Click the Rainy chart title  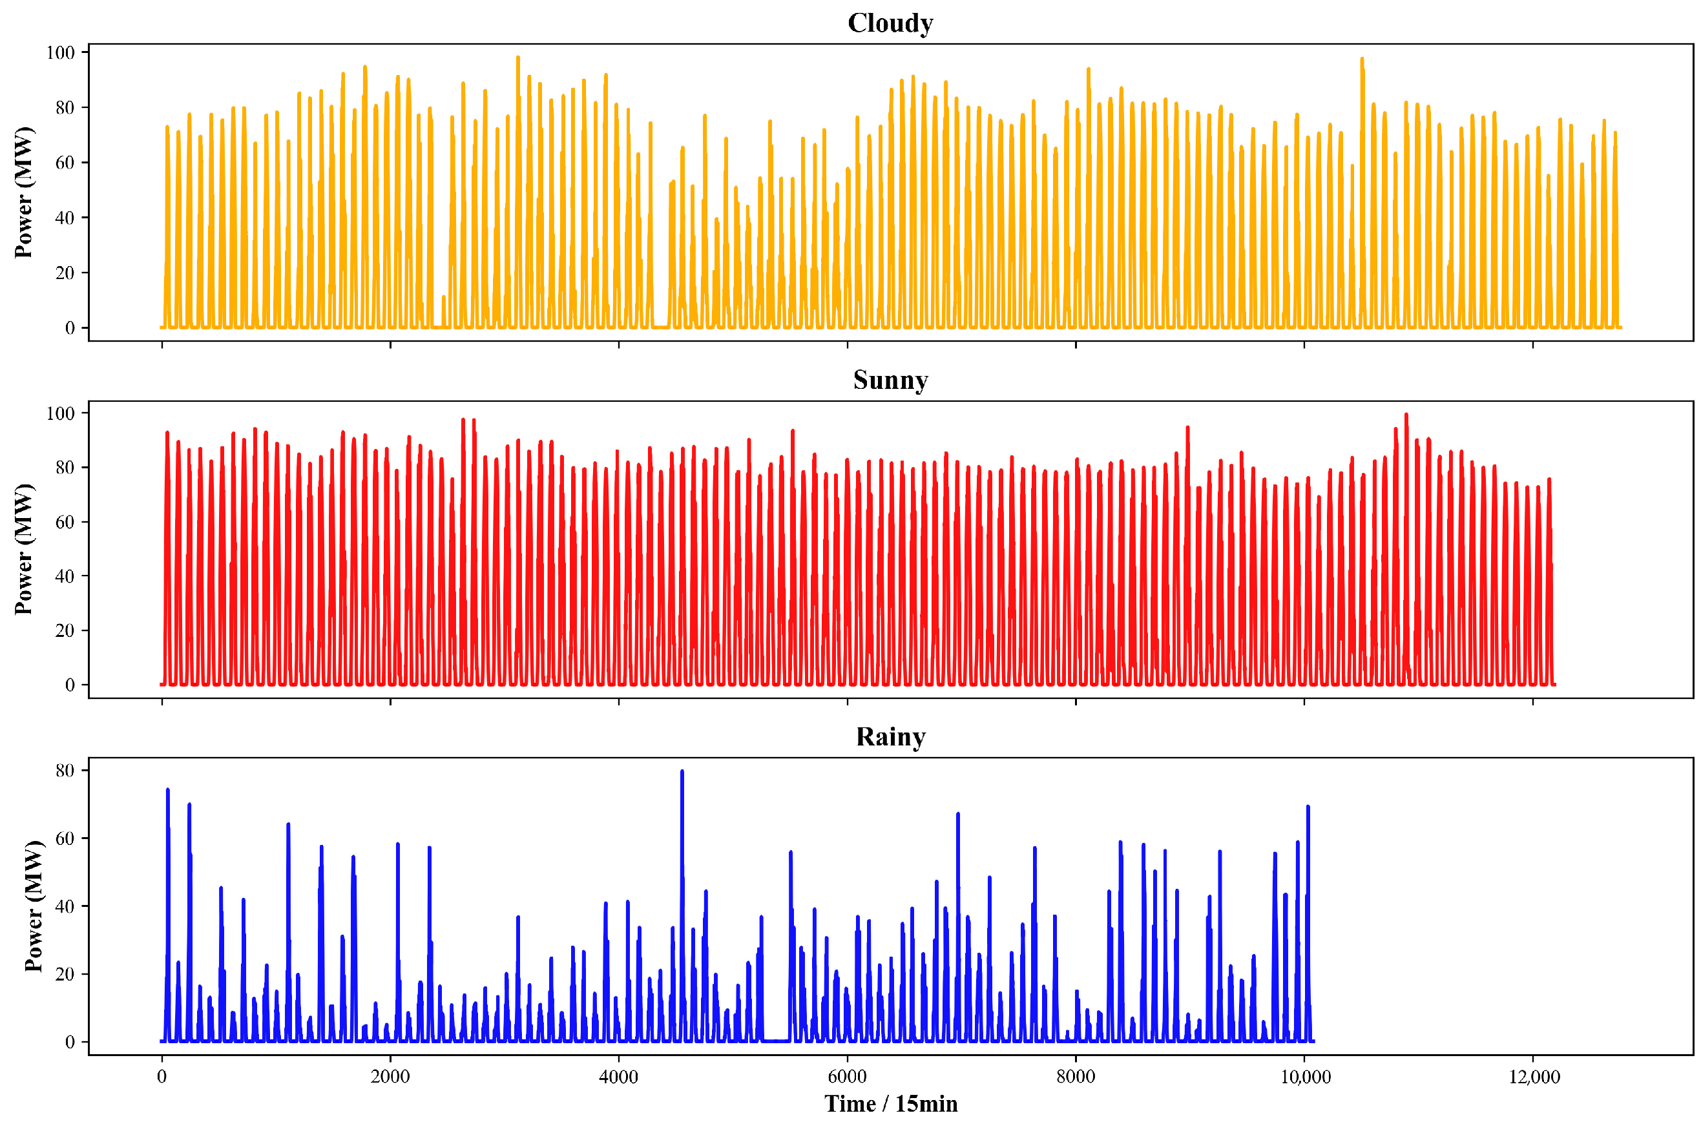tap(890, 736)
